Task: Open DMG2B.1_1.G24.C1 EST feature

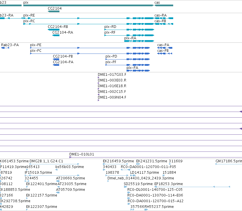Action: tap(54, 164)
